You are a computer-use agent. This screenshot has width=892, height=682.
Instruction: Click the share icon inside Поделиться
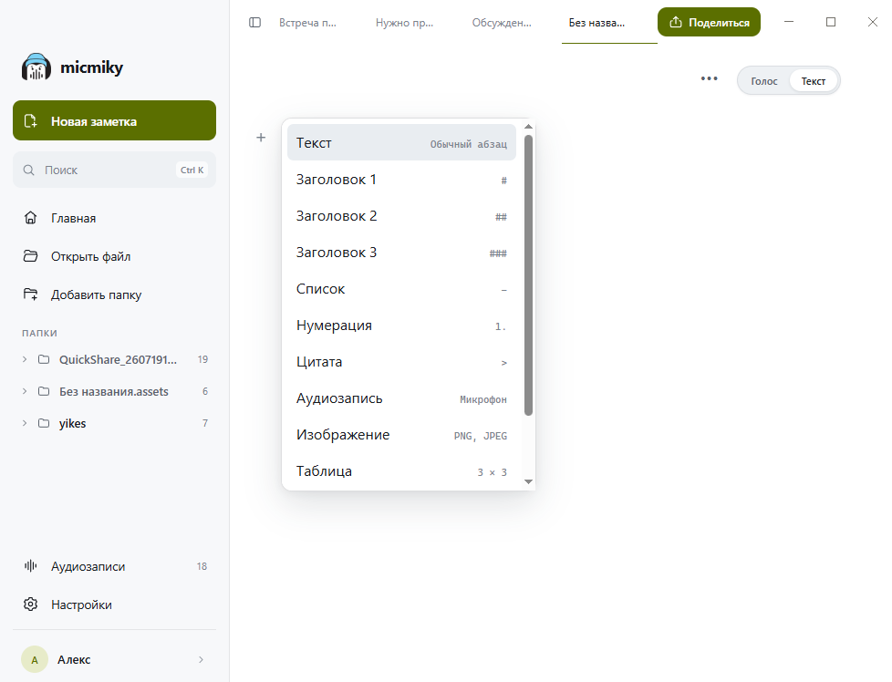pyautogui.click(x=676, y=22)
